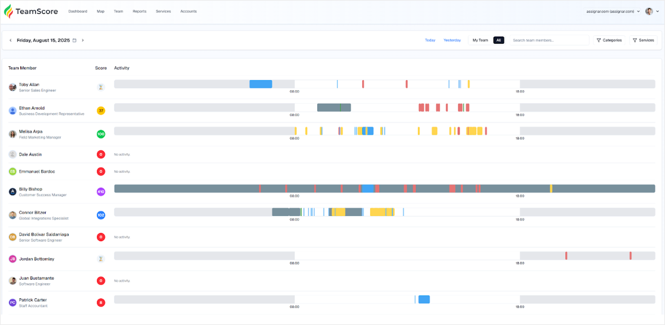Open the Accounts menu item
Viewport: 665px width, 325px height.
click(189, 11)
